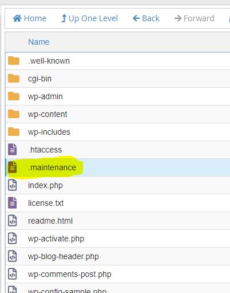Select the wp-includes folder icon
The width and height of the screenshot is (230, 293).
pos(14,132)
